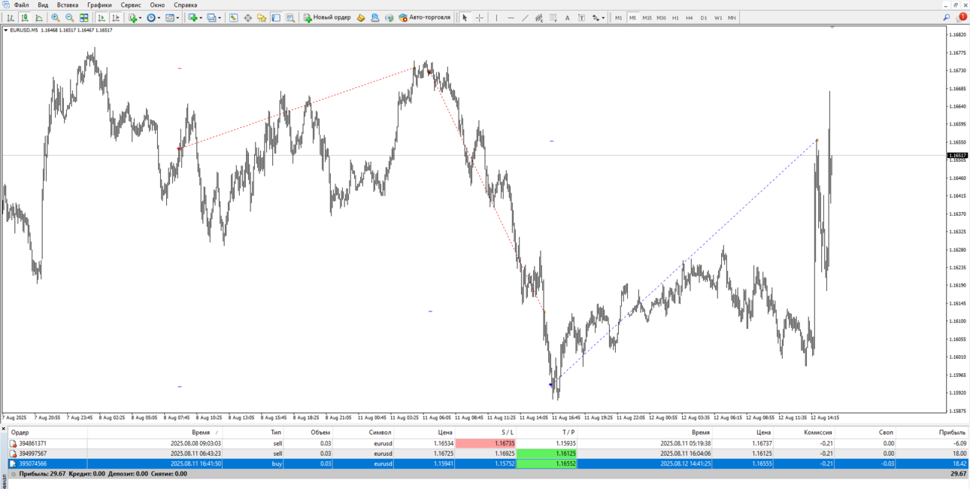Viewport: 970px width, 489px height.
Task: Click Новый ордер button
Action: 327,17
